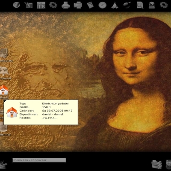Screen dimensions: 171x171
Task: Switch to 'mona lisa - Konqueror' taskbar entry
Action: click(39, 160)
